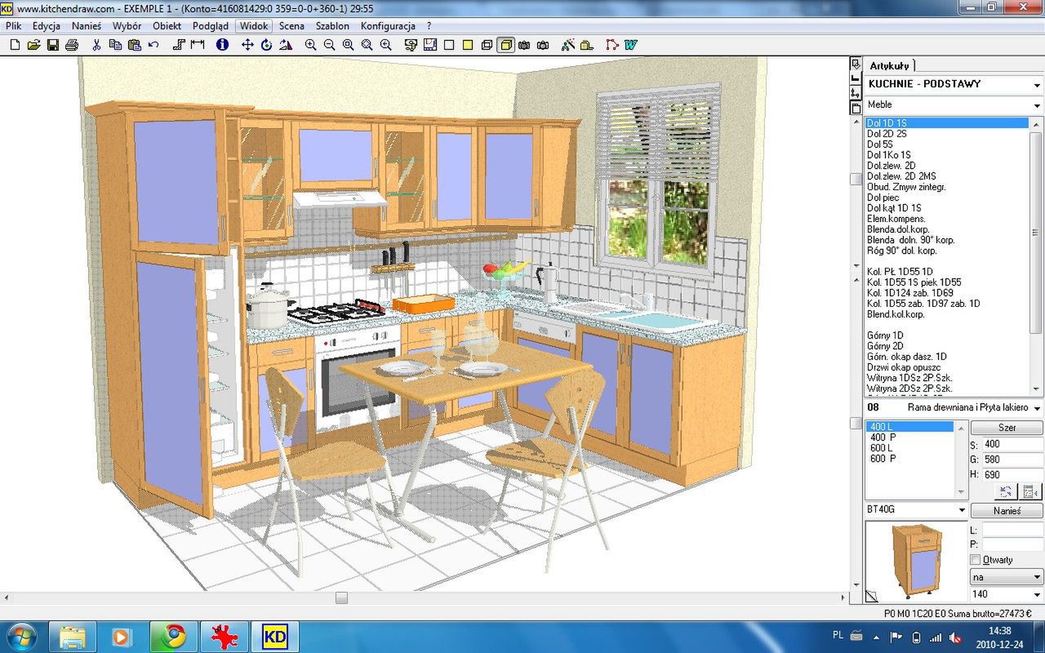Select 'Dol piec' in the article list
The width and height of the screenshot is (1045, 653).
pyautogui.click(x=883, y=198)
